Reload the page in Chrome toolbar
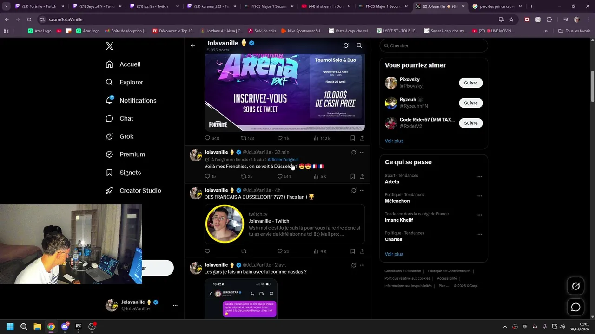595x334 pixels. coord(29,19)
